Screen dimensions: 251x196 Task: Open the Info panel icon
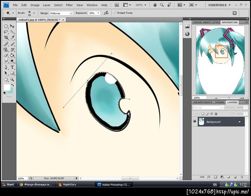(187, 34)
